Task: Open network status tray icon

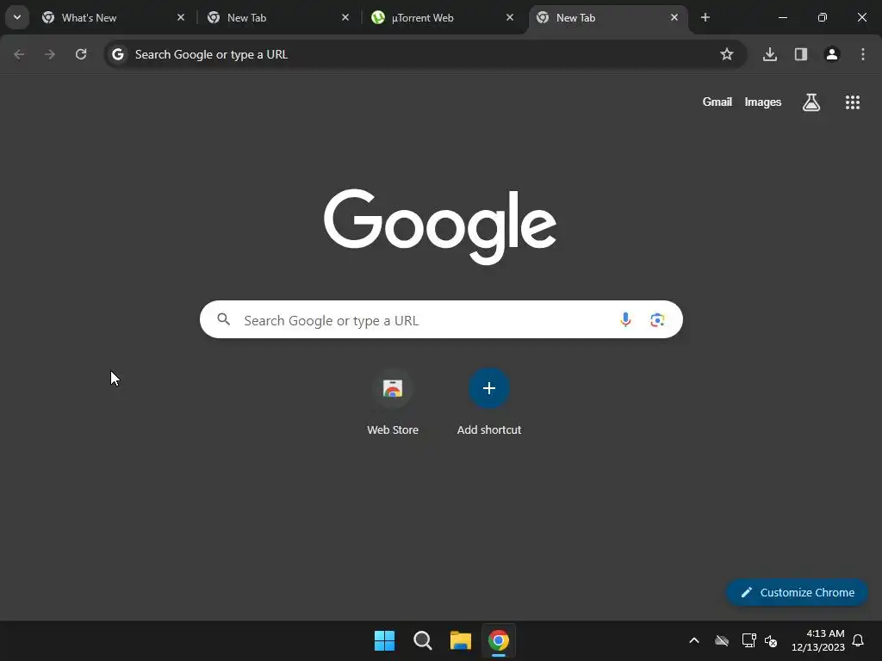Action: coord(748,640)
